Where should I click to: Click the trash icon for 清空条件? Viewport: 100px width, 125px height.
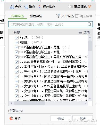coord(77,16)
